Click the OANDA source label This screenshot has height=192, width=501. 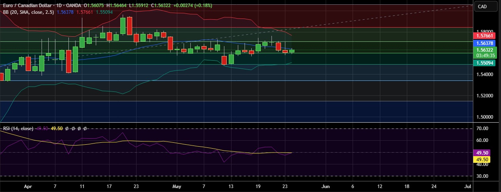[x=74, y=6]
